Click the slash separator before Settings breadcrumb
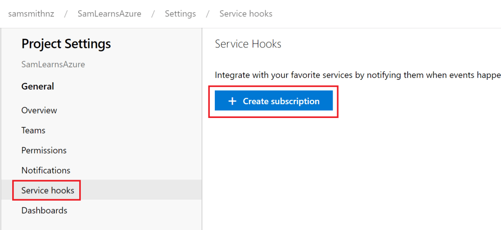Image resolution: width=501 pixels, height=230 pixels. tap(153, 14)
